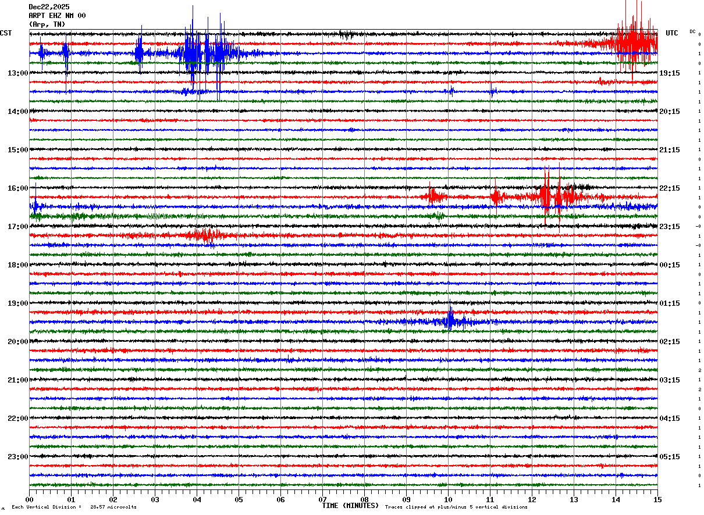Image resolution: width=704 pixels, height=515 pixels.
Task: Select the 21:00 CST row label
Action: click(x=18, y=380)
